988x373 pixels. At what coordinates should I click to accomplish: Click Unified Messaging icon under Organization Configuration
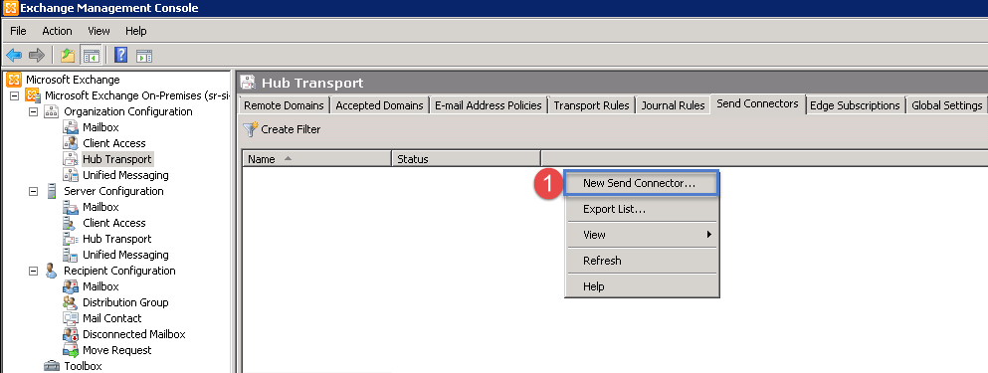(x=71, y=175)
